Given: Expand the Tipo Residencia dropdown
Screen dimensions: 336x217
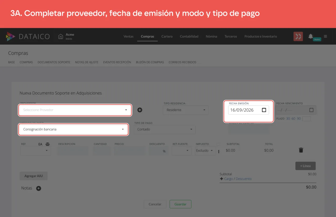Looking at the screenshot, I should pyautogui.click(x=186, y=110).
